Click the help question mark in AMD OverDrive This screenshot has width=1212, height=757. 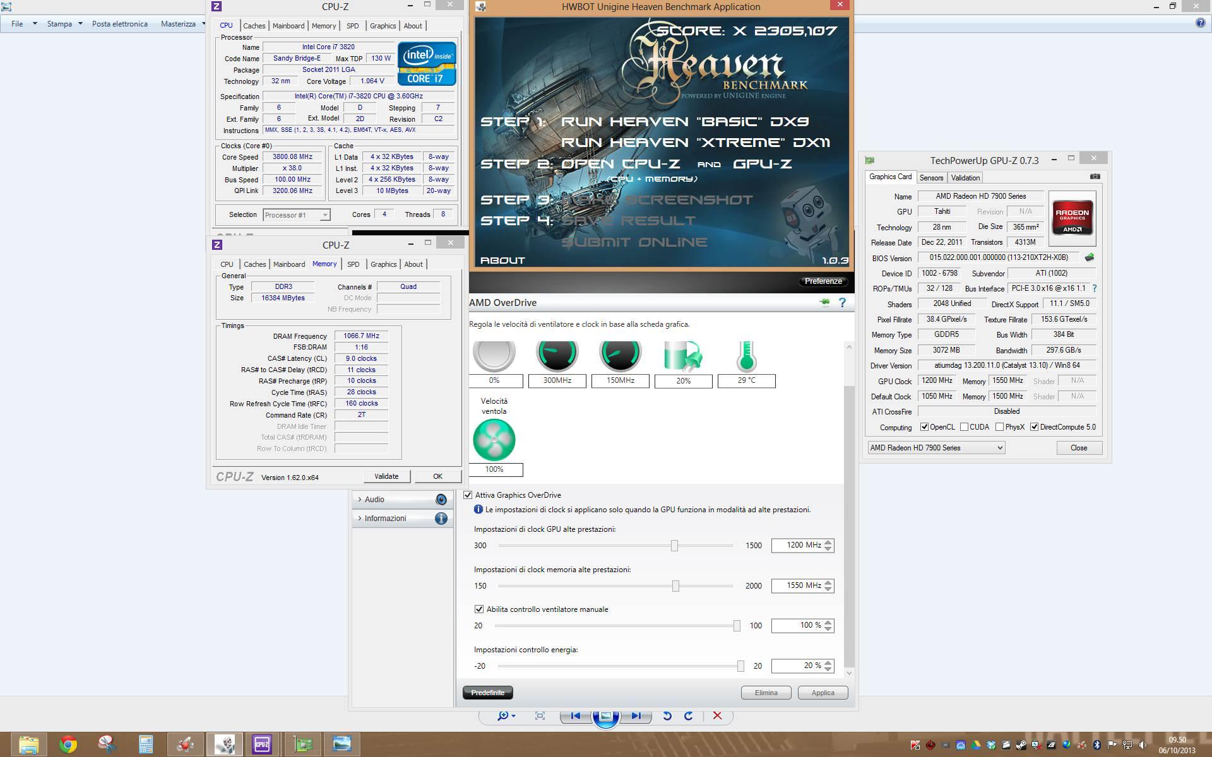pyautogui.click(x=842, y=303)
